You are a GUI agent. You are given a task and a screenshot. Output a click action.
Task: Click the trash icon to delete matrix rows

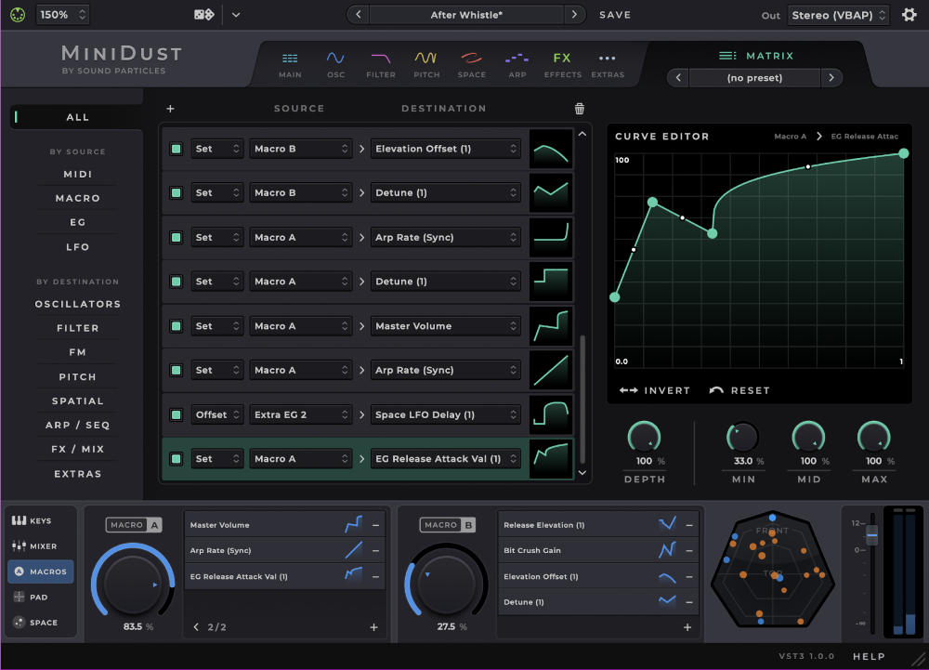579,108
